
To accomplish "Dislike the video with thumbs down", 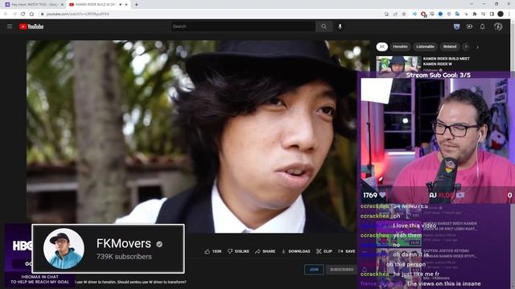I will pos(238,251).
